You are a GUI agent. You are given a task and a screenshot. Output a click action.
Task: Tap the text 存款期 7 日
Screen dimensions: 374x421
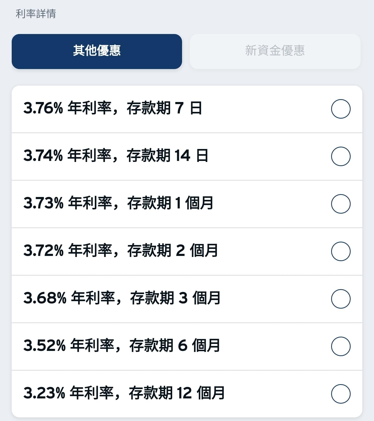click(164, 108)
